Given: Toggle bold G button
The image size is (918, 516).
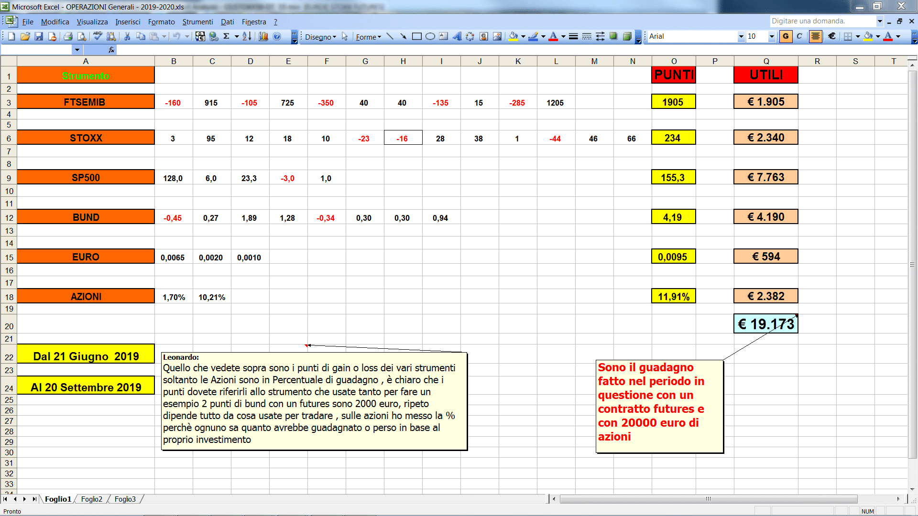Looking at the screenshot, I should [x=786, y=36].
